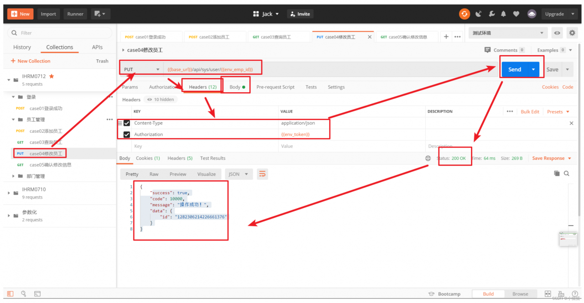This screenshot has height=303, width=584.
Task: Open the capture requests satellite icon
Action: click(478, 14)
